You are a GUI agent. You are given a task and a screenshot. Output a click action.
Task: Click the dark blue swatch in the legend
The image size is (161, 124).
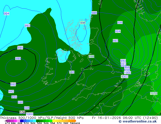click(x=22, y=121)
